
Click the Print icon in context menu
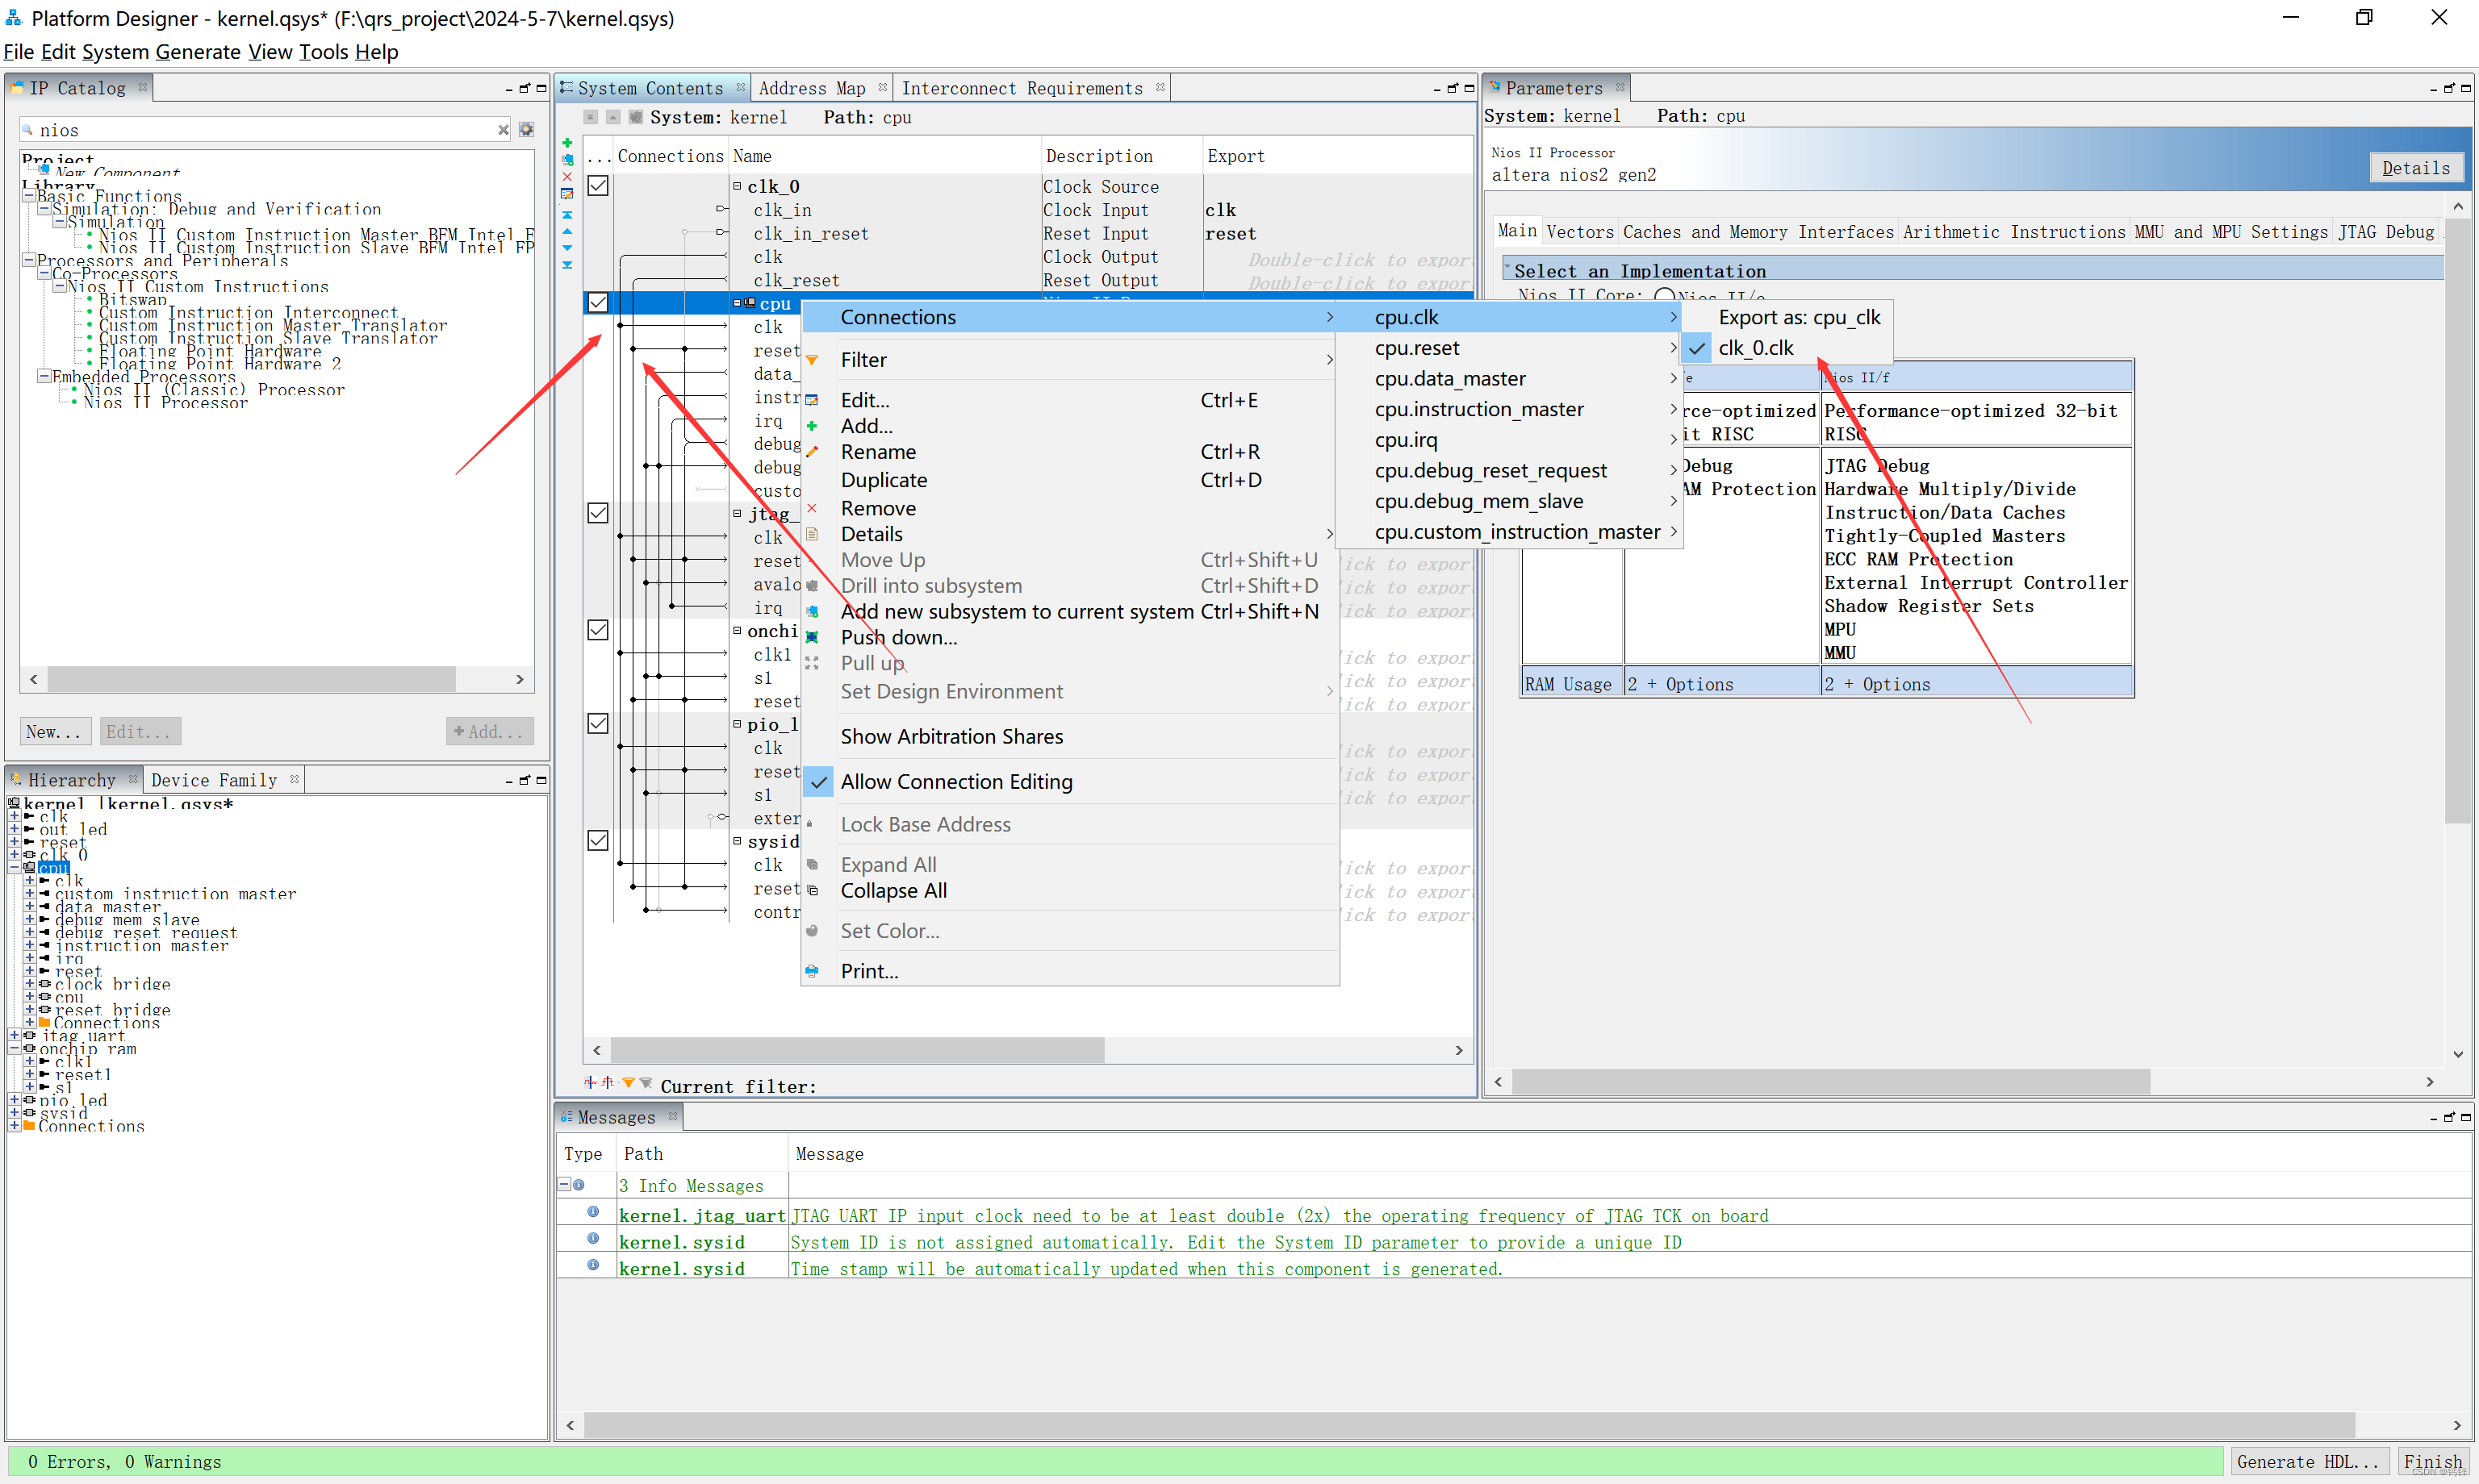tap(813, 971)
